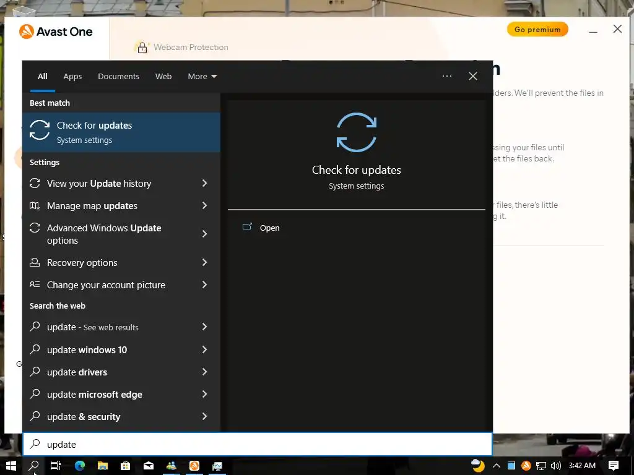Screen dimensions: 634x475
Task: Expand the View your Update history chevron
Action: coord(204,183)
